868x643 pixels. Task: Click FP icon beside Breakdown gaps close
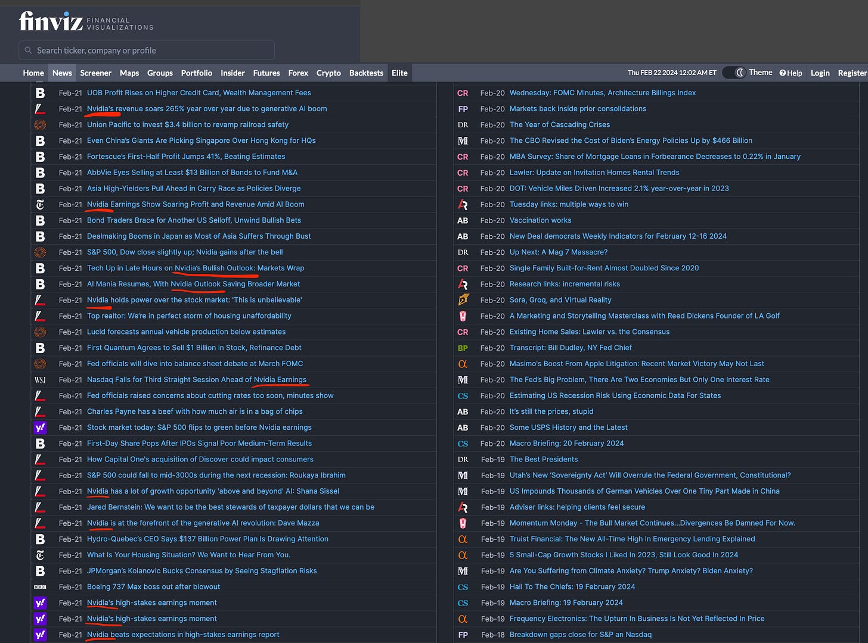[x=463, y=635]
